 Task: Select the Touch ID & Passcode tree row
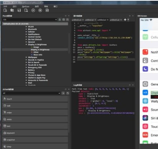37,65
